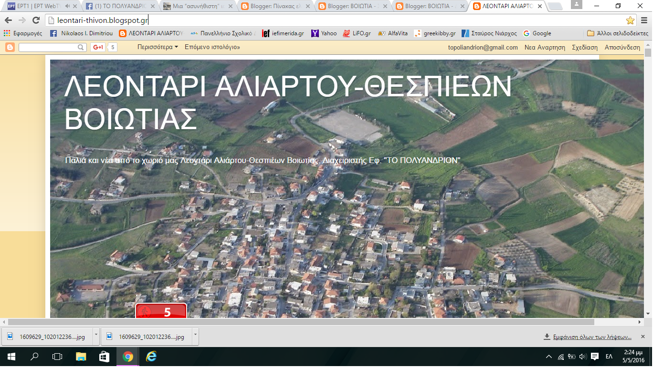
Task: Open the Google bookmark
Action: (537, 33)
